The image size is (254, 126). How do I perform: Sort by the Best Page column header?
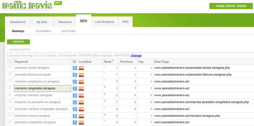tap(162, 62)
